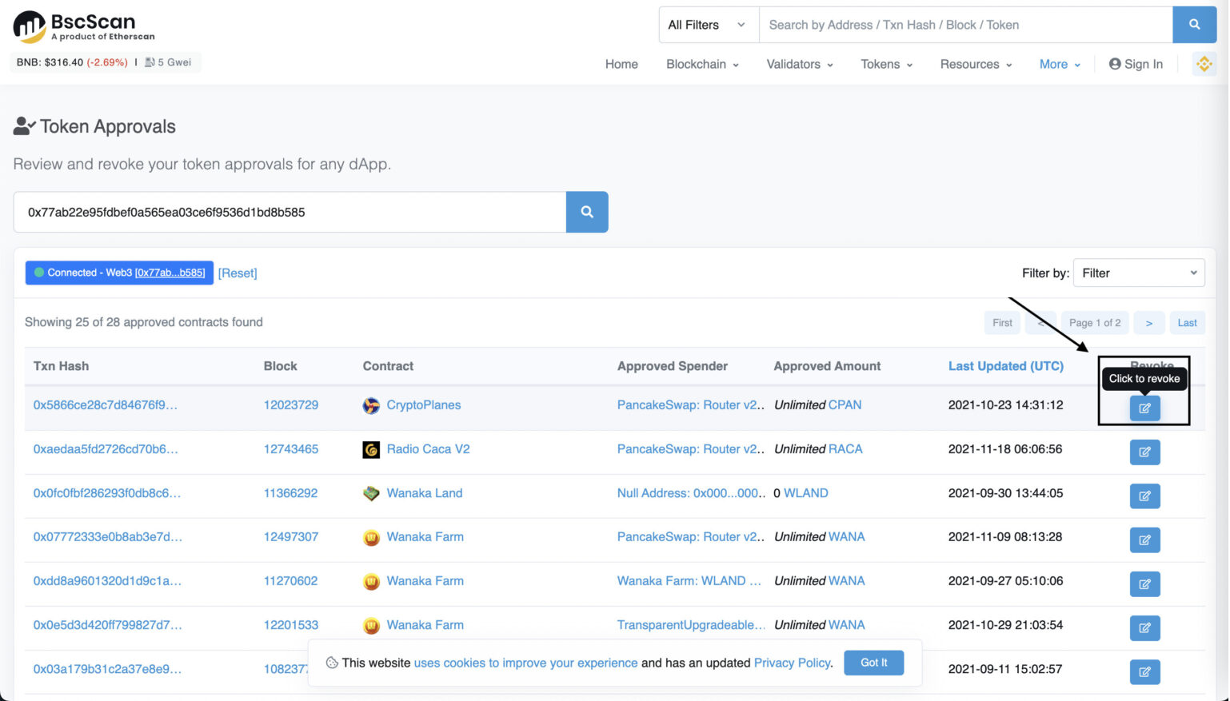This screenshot has width=1230, height=701.
Task: Click the CryptoPlanes token icon
Action: (371, 405)
